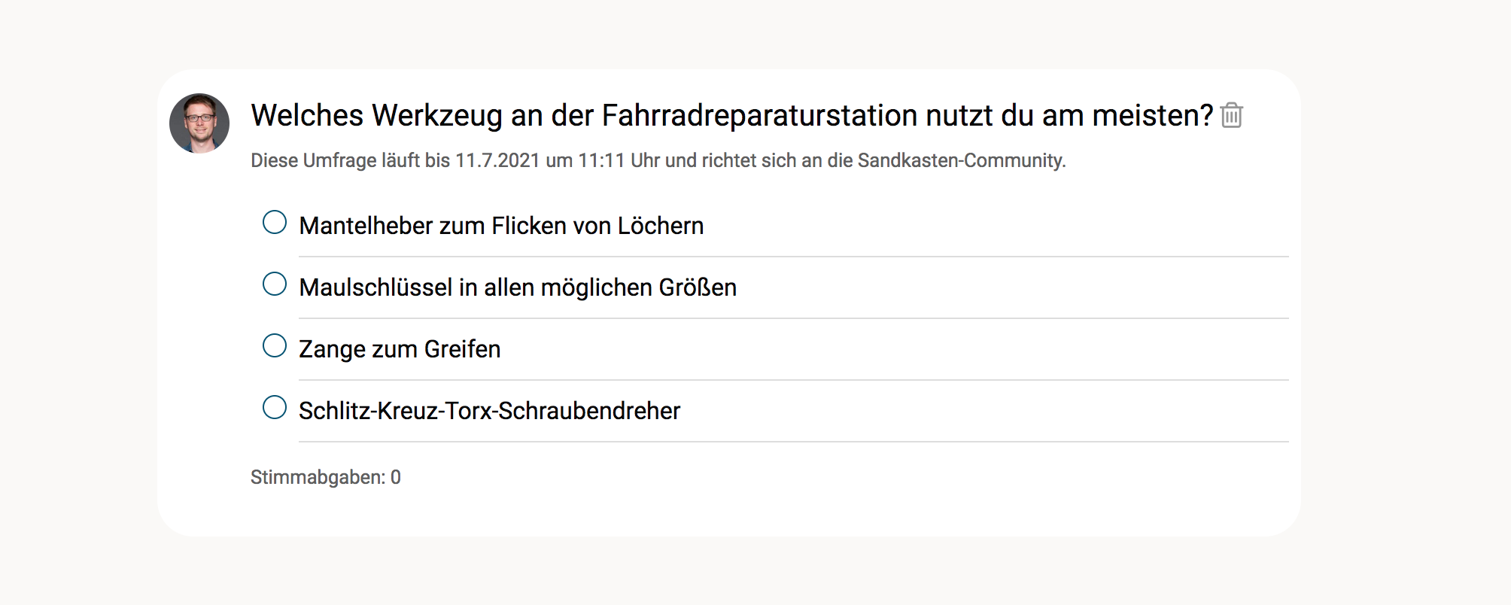Click the poll author's profile picture
This screenshot has width=1511, height=605.
pos(199,123)
